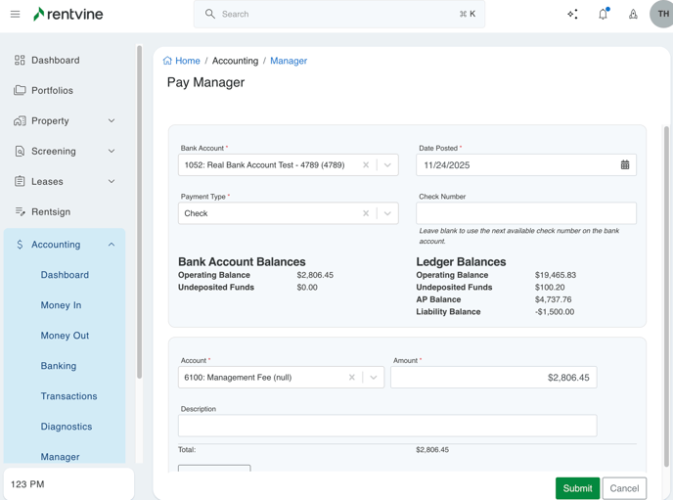Click the Home breadcrumb link
Image resolution: width=673 pixels, height=500 pixels.
(x=187, y=61)
